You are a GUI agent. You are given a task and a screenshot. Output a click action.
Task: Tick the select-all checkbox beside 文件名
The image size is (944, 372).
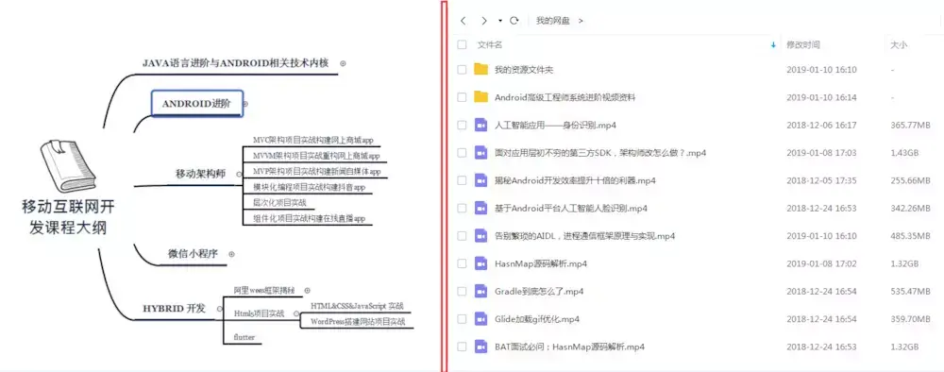(x=462, y=44)
